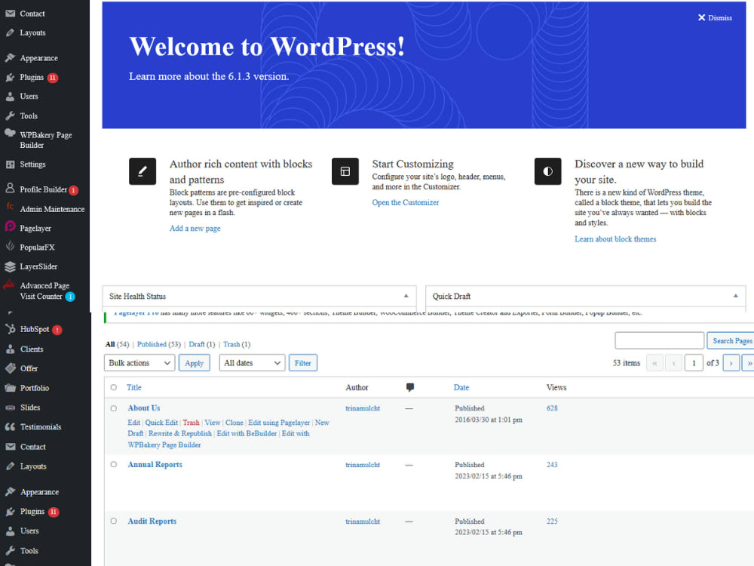Click the red badge on Profile Builder

click(74, 190)
